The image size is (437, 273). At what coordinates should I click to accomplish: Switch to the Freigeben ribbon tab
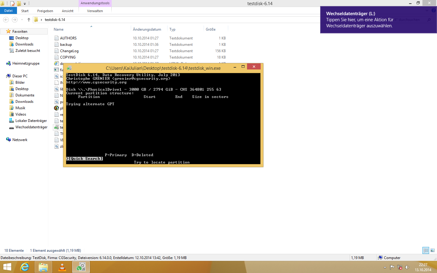[45, 11]
